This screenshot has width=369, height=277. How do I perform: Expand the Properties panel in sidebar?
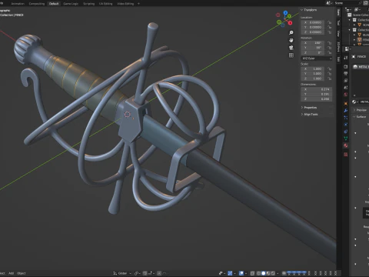[x=309, y=108]
